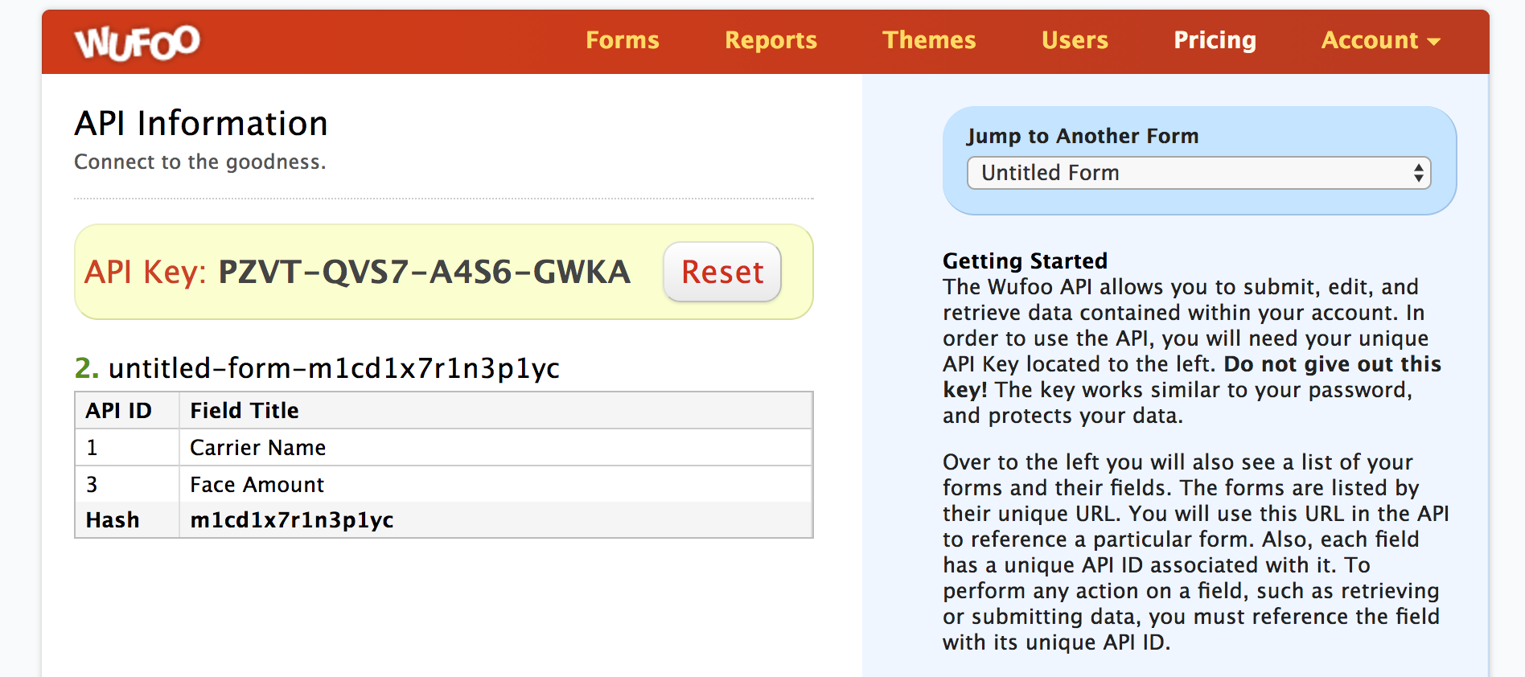Click the 'Do not give out this key!' warning
This screenshot has height=677, width=1525.
(1192, 377)
